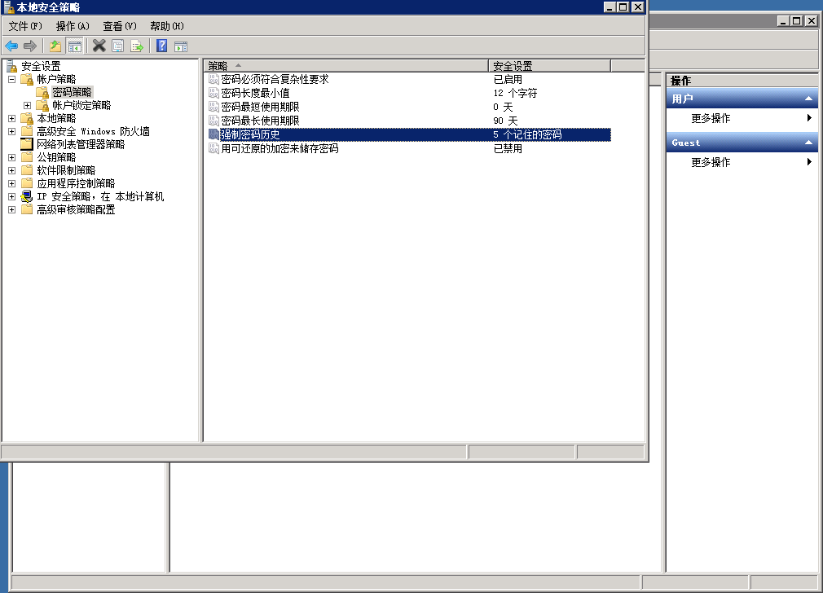823x593 pixels.
Task: Collapse the 帐户策略 tree node
Action: click(12, 79)
